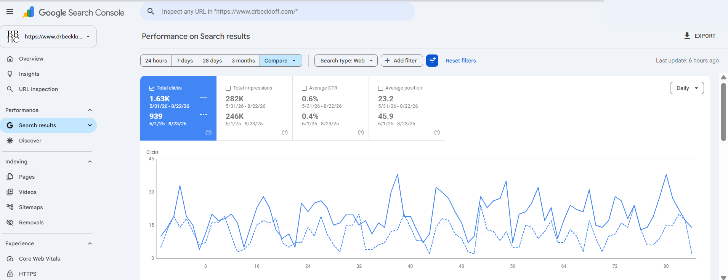Click the BBHC property logo
This screenshot has width=728, height=280.
tap(13, 37)
